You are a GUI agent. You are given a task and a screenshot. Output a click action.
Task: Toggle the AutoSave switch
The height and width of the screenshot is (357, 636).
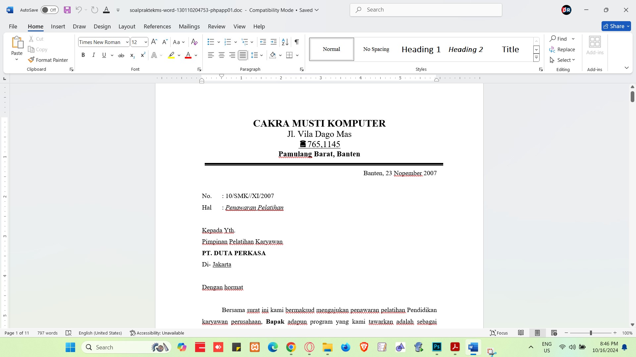[49, 10]
